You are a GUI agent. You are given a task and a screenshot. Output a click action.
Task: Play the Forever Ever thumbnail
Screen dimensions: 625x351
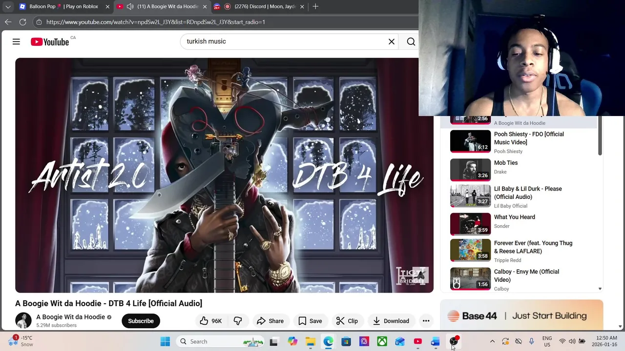click(470, 250)
